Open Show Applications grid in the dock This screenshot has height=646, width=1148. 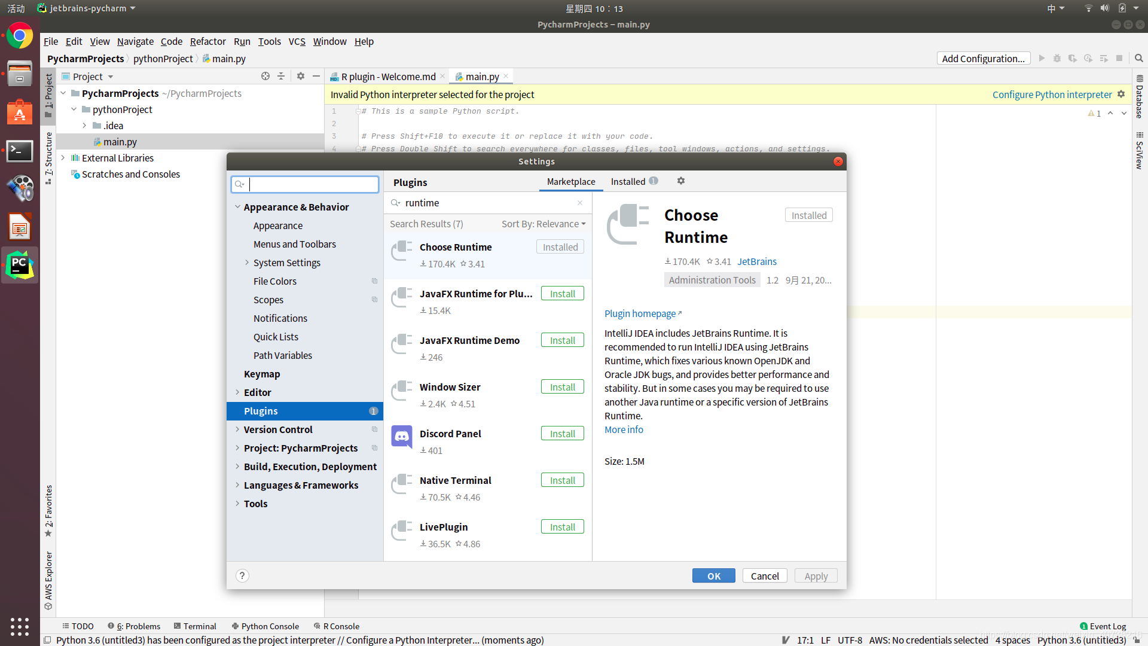pos(20,626)
